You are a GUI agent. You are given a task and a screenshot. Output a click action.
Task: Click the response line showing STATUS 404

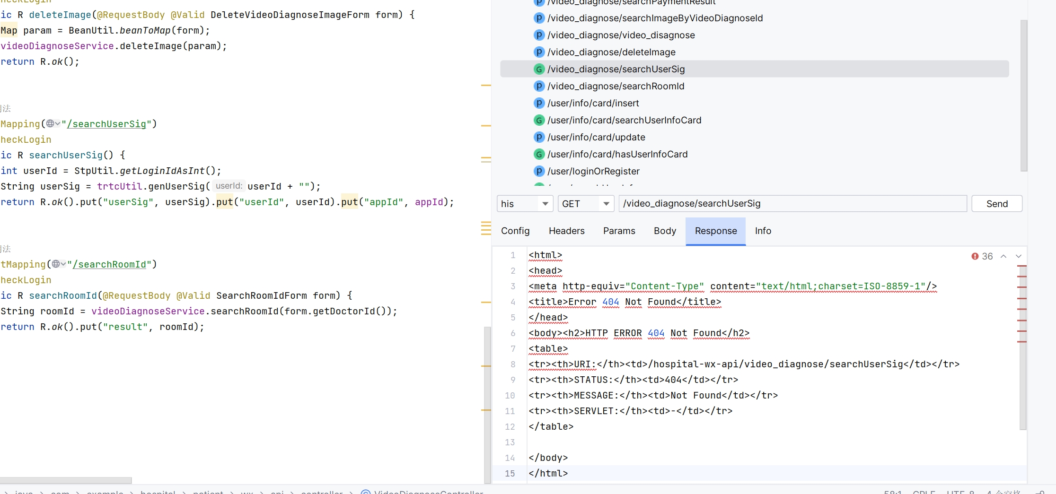(x=634, y=380)
